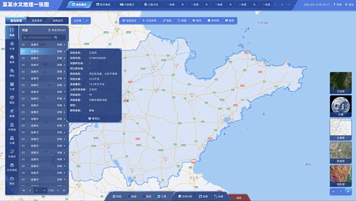Switch to the 数字看板 dashboard tab
The width and height of the screenshot is (356, 201).
103,4
